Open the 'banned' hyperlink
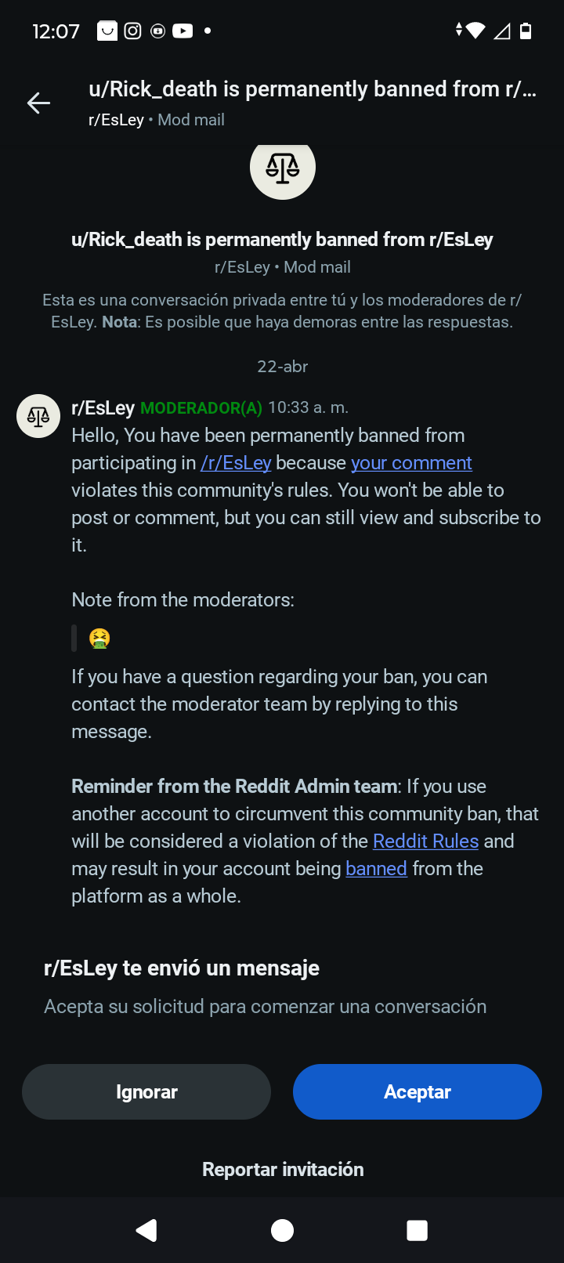 point(376,869)
